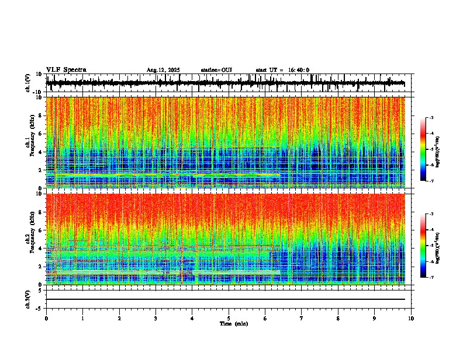The height and width of the screenshot is (357, 463).
Task: Click the time axis tick label "8"
Action: 338,318
